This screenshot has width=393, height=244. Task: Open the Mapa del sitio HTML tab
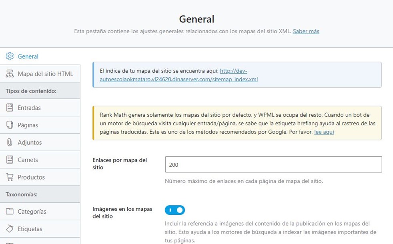45,74
